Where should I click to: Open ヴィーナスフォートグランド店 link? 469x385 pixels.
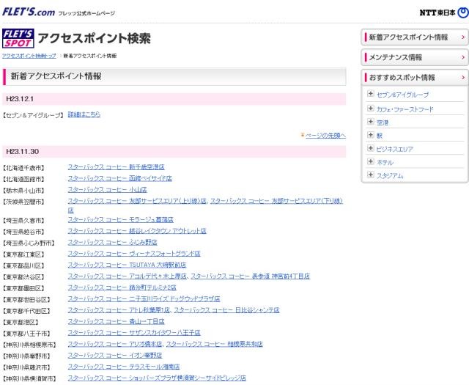(x=134, y=254)
